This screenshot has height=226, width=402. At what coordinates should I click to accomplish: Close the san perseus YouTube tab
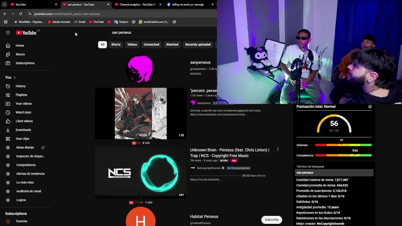click(108, 4)
